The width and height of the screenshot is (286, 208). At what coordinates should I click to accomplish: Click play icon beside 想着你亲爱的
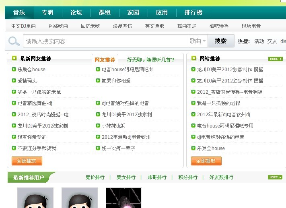(14, 137)
